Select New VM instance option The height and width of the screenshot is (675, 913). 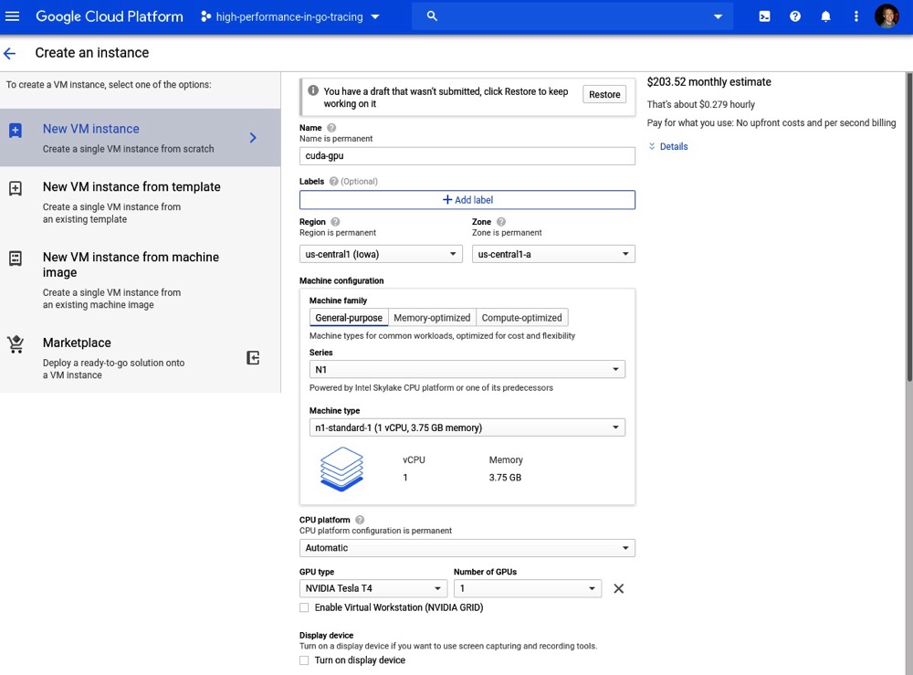coord(141,137)
